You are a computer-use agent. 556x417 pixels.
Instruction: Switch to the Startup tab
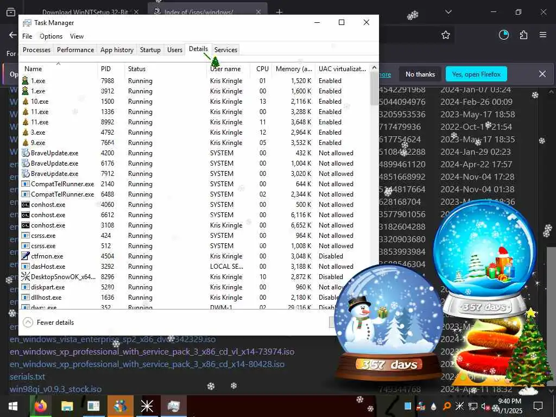150,49
